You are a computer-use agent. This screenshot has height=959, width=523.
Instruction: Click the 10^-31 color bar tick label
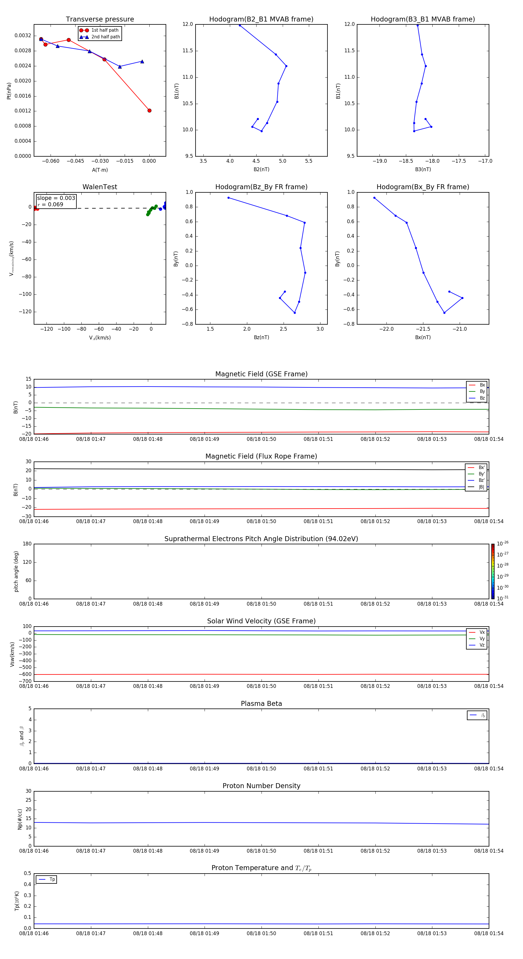tap(503, 598)
